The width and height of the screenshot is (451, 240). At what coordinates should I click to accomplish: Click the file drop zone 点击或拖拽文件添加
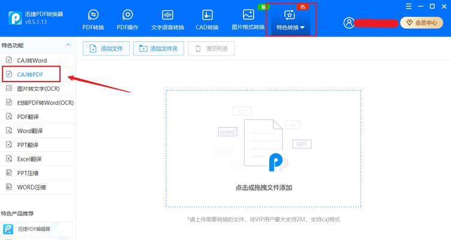263,148
